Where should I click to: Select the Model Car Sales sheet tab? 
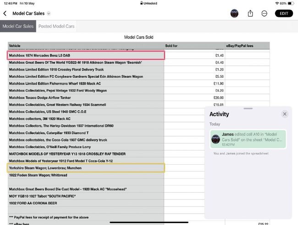(18, 26)
